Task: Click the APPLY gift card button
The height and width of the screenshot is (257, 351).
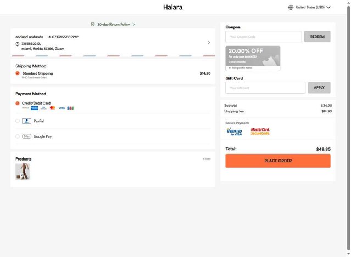Action: point(319,88)
